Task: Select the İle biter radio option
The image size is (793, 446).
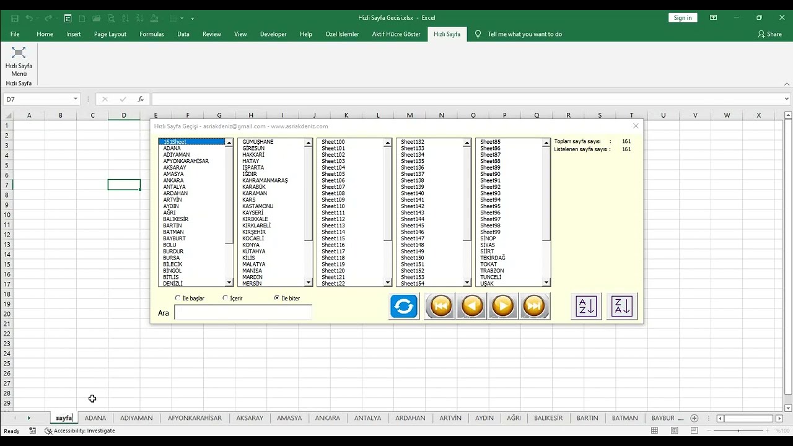Action: (287, 298)
